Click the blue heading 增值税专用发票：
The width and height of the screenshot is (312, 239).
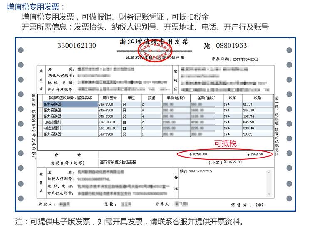coord(36,7)
